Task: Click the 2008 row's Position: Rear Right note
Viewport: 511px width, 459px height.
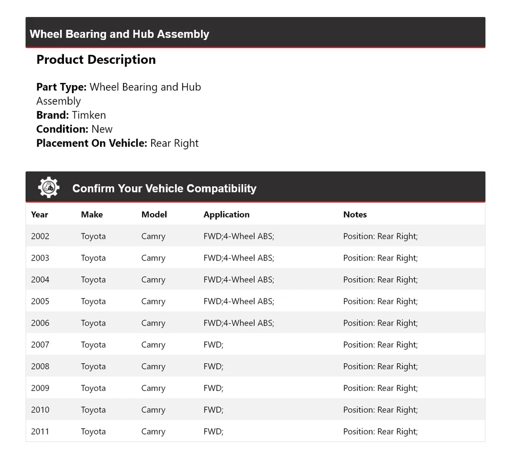Action: coord(380,366)
